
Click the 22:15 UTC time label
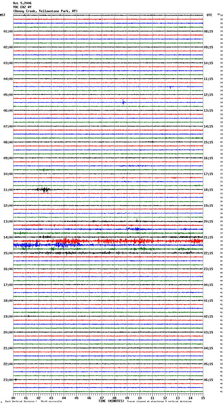(x=208, y=253)
